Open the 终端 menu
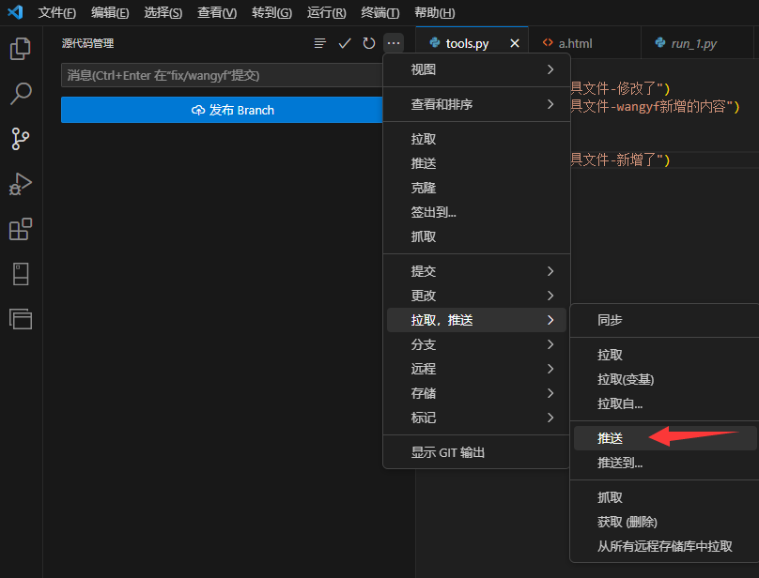 (x=379, y=13)
